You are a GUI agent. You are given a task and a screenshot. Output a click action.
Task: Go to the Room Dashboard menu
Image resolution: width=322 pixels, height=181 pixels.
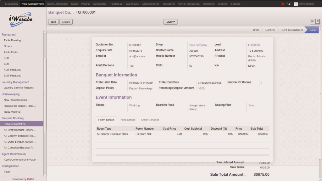click(x=57, y=4)
